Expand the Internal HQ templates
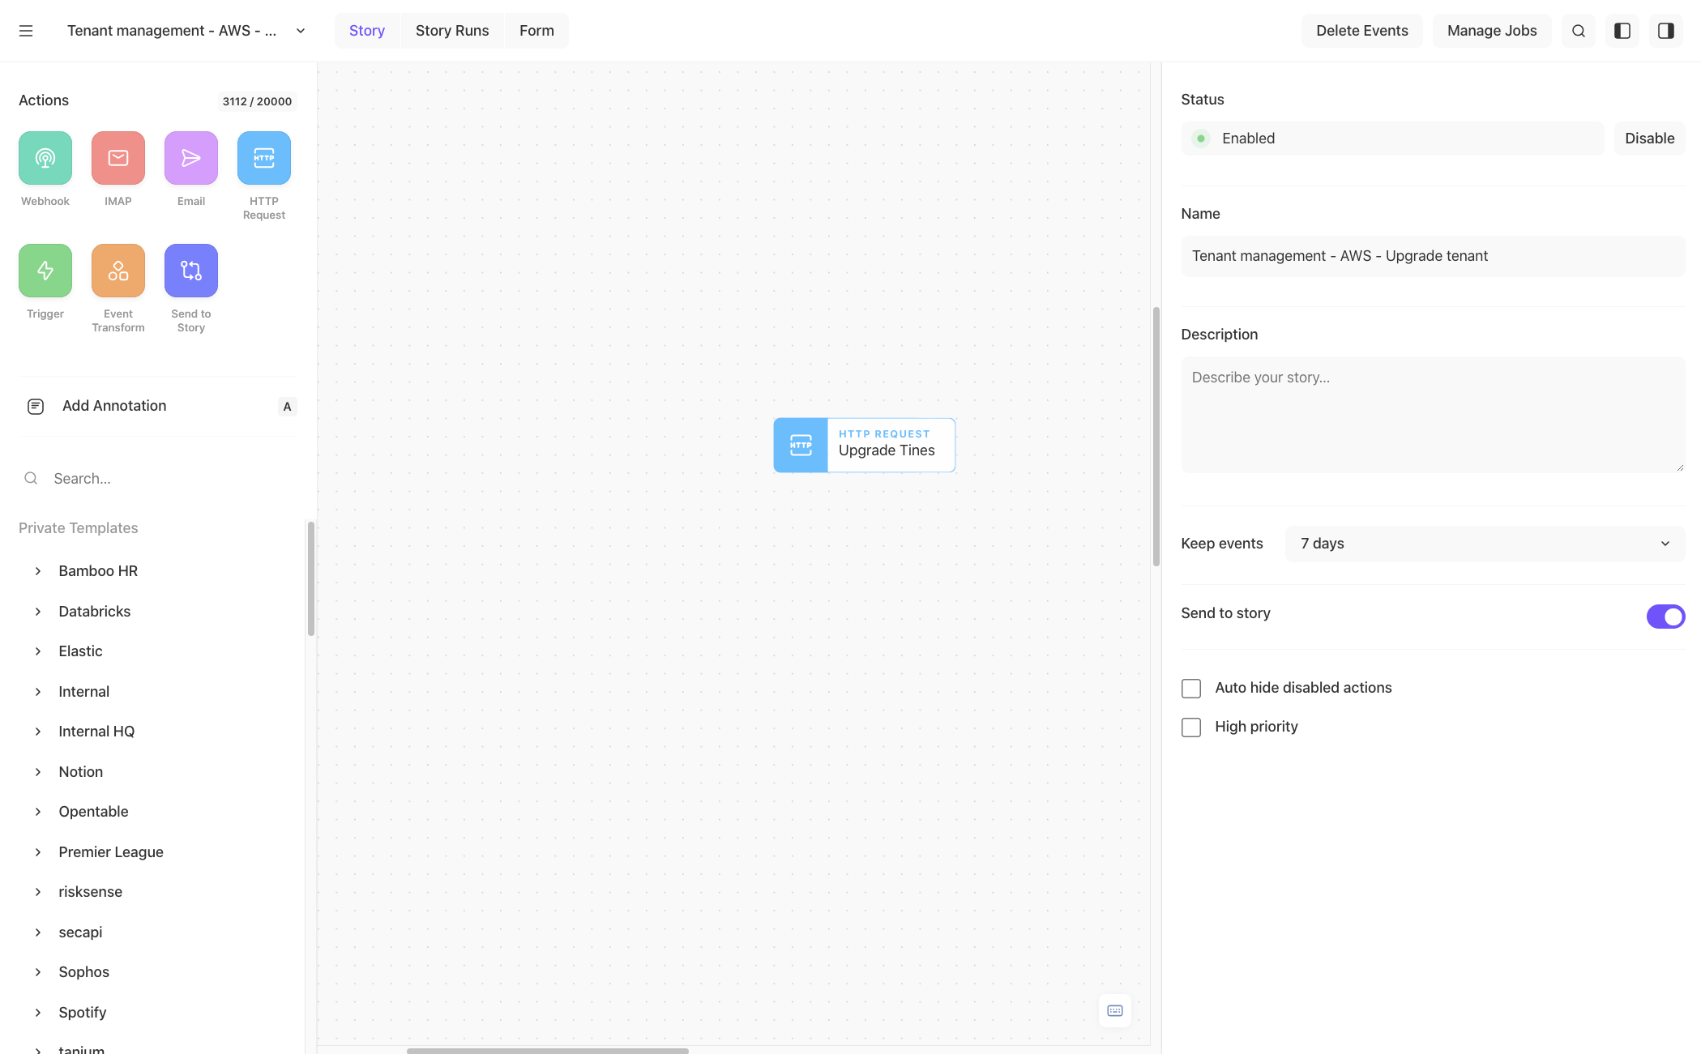The image size is (1701, 1054). [x=38, y=732]
